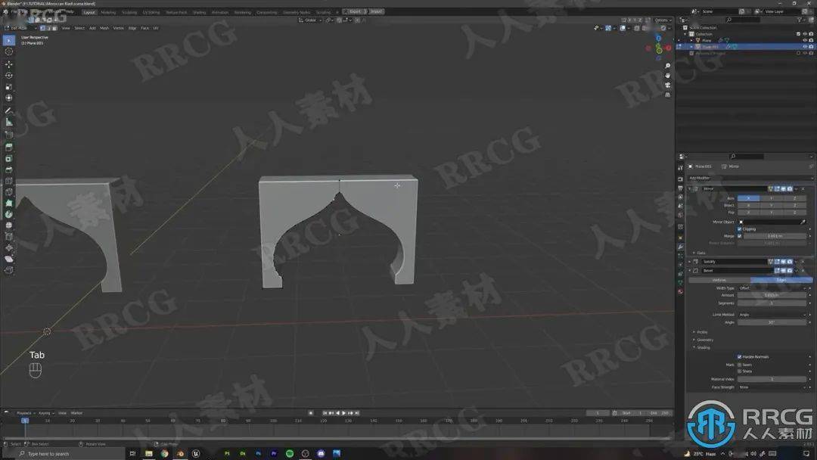Select the Scale tool

pyautogui.click(x=9, y=86)
